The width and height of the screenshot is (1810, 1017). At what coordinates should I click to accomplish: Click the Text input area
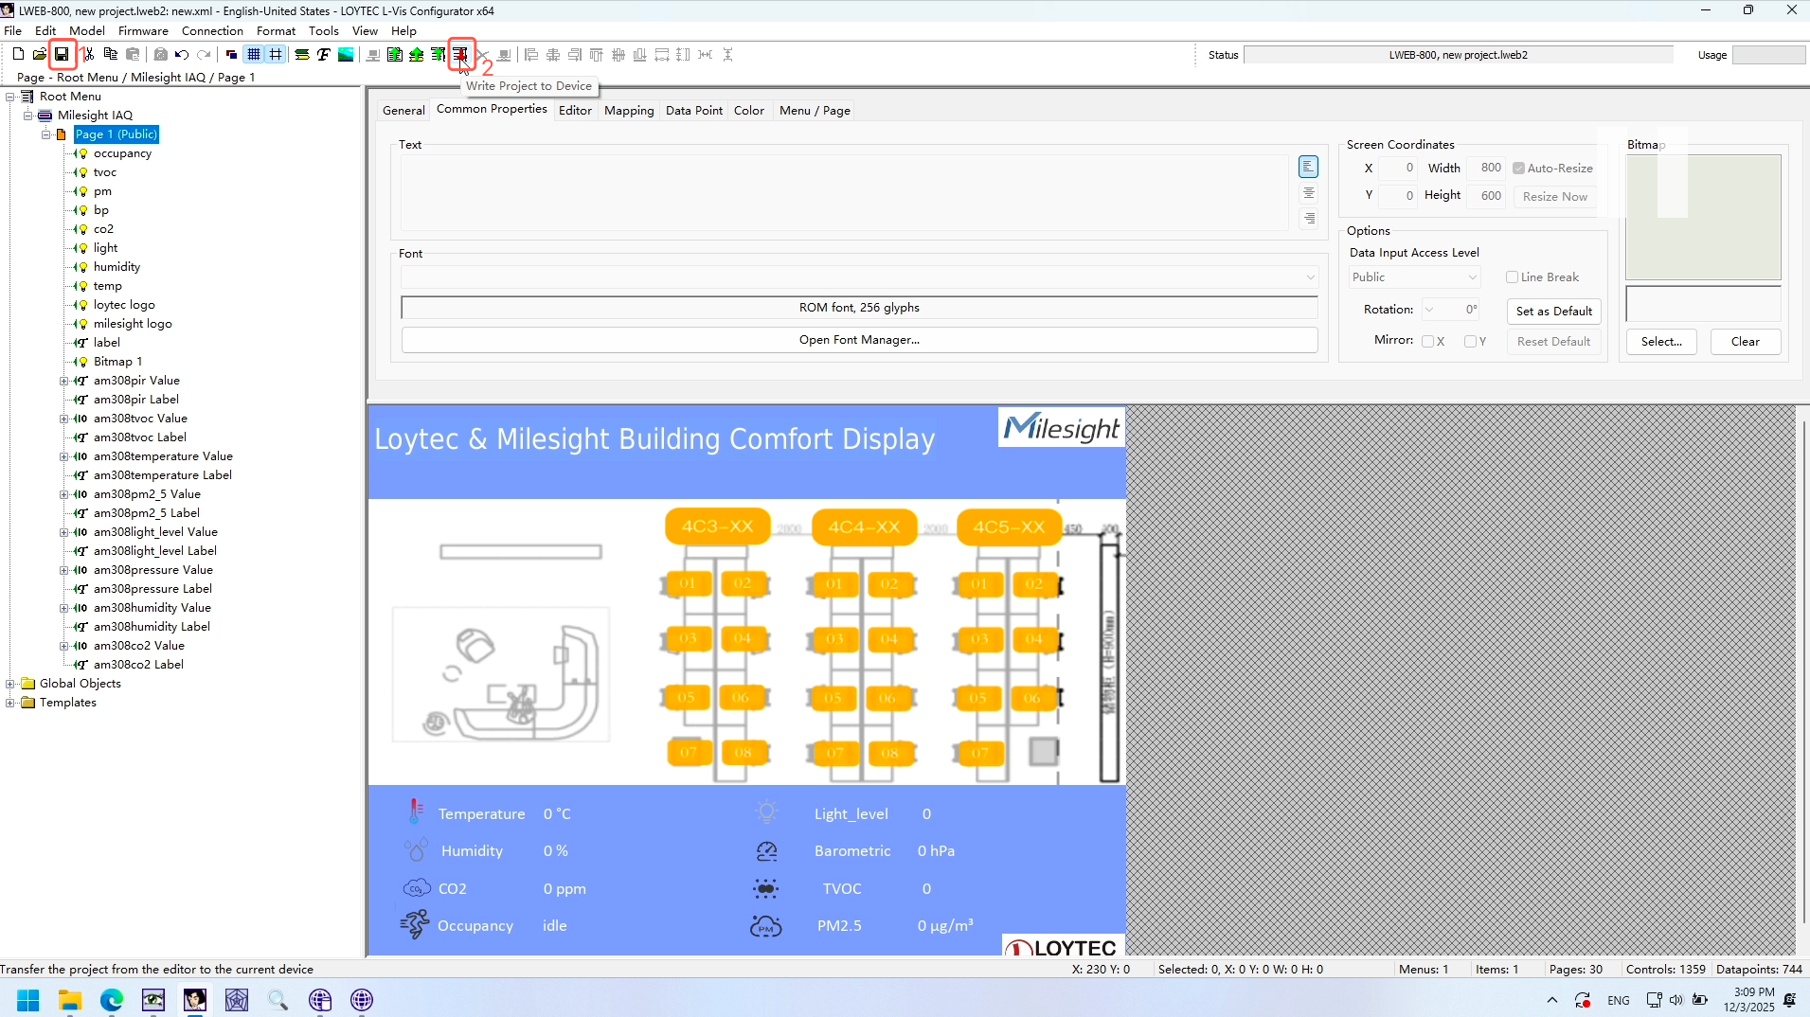tap(845, 193)
